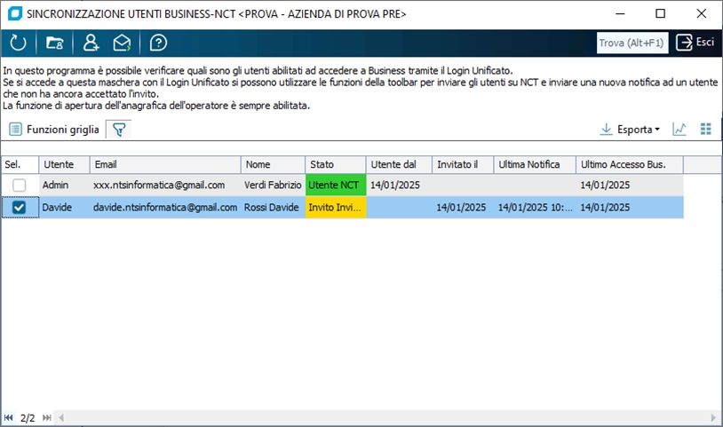
Task: Click the Ultimo Accesso Bus. column header
Action: 630,164
